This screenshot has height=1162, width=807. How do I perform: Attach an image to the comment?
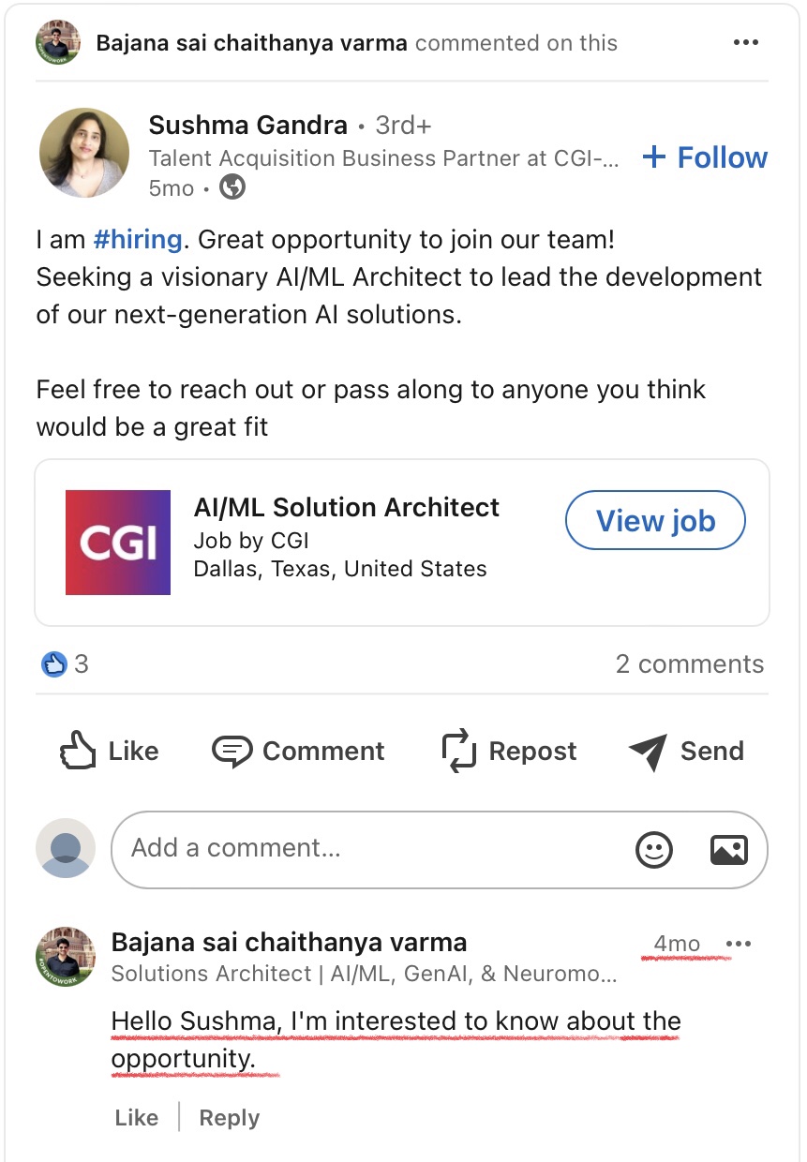tap(728, 849)
